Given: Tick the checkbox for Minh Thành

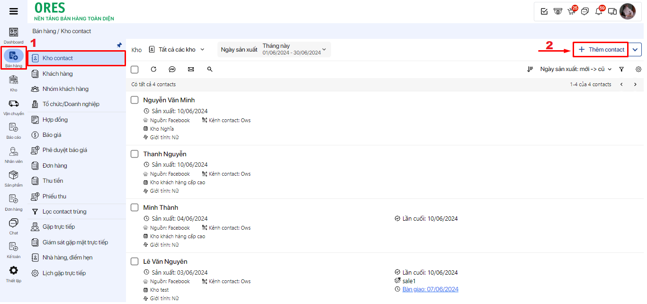Looking at the screenshot, I should coord(135,207).
